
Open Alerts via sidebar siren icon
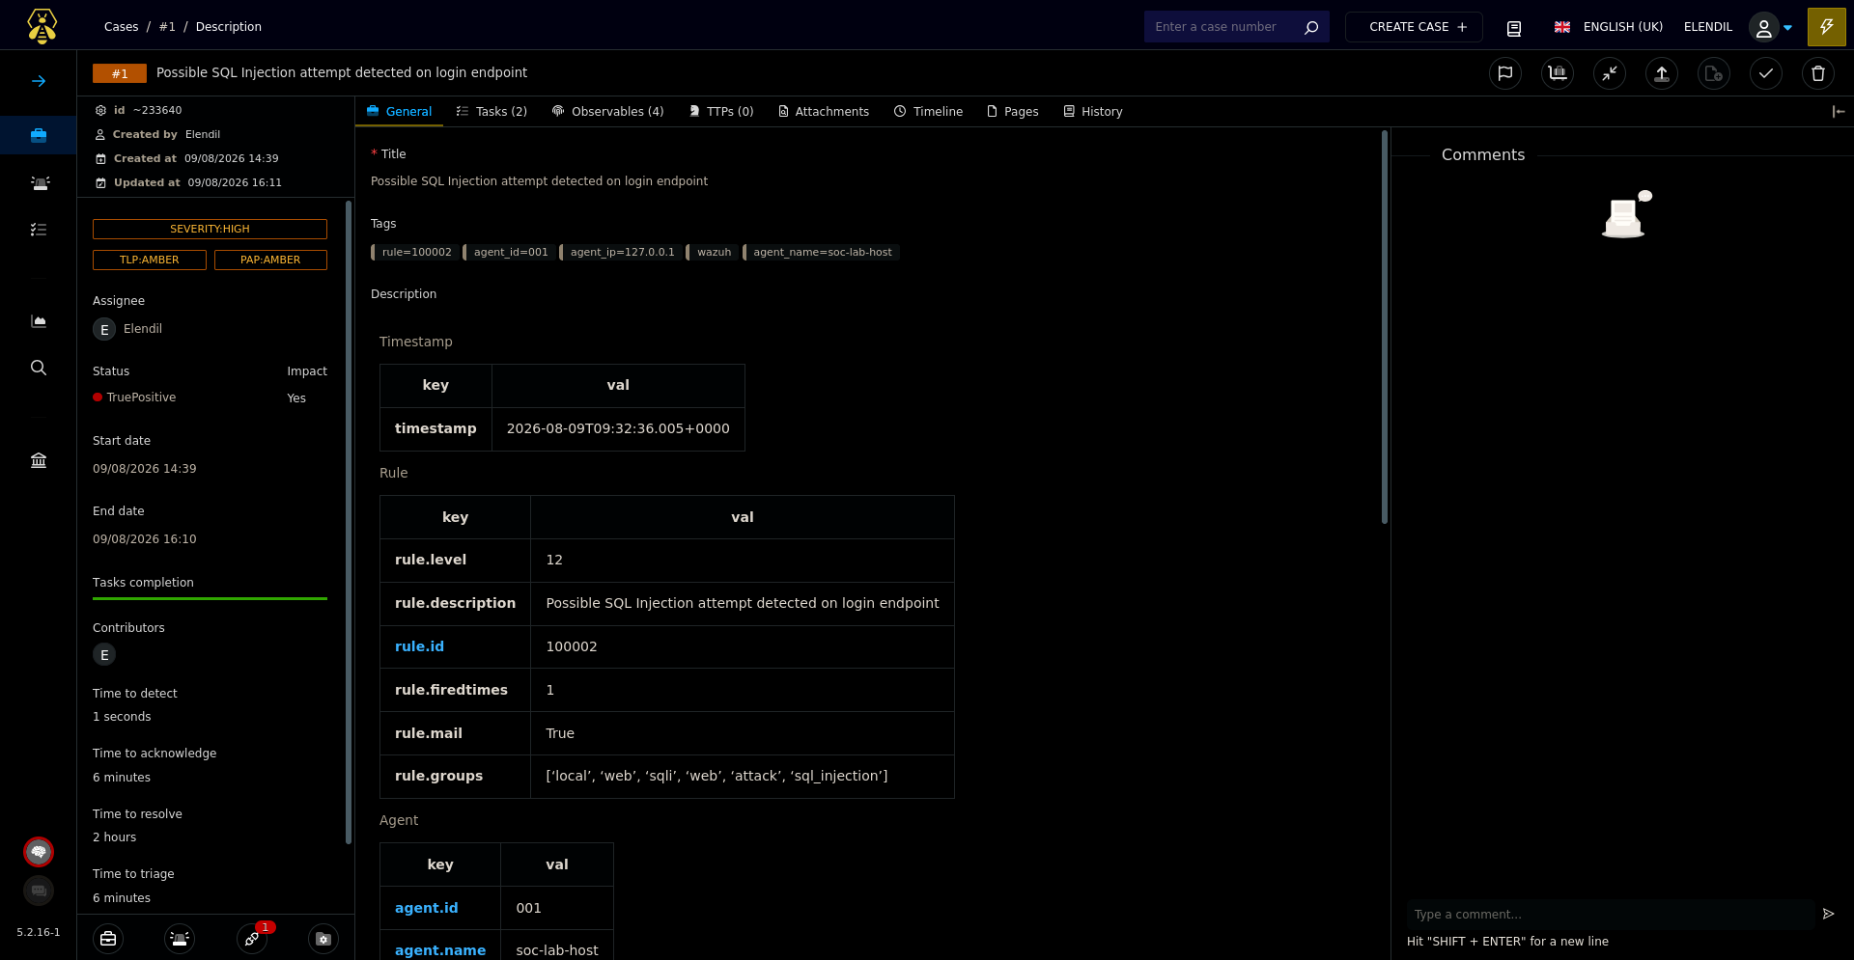tap(40, 182)
